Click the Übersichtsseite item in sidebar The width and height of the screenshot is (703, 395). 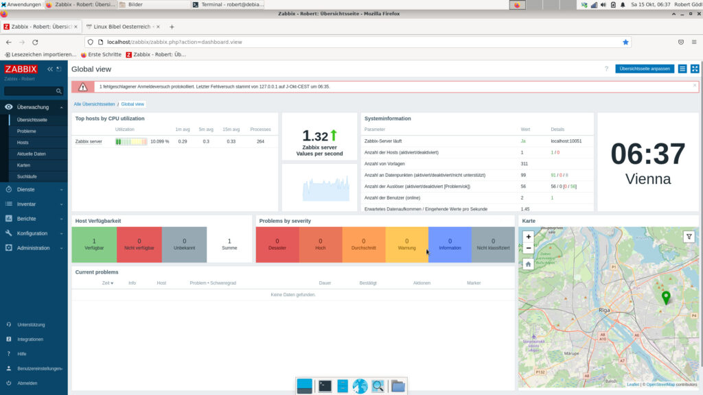32,120
